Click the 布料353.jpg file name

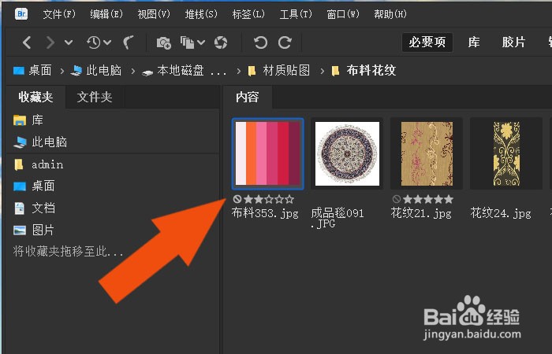point(265,213)
